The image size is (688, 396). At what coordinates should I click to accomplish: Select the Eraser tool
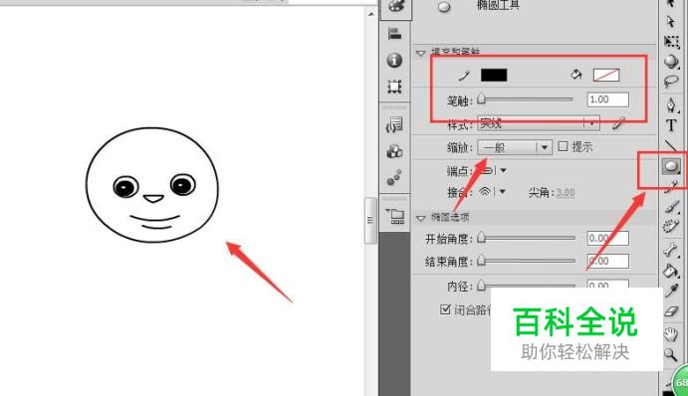click(x=671, y=311)
